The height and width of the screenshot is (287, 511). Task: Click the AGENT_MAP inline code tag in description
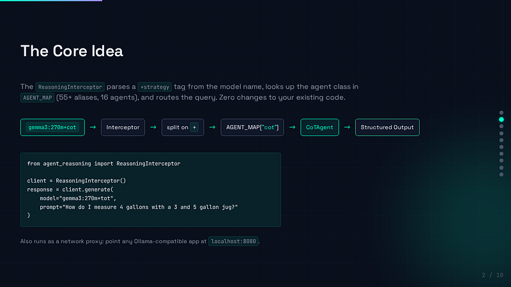[37, 98]
